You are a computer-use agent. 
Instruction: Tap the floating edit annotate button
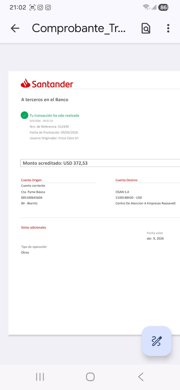157,341
